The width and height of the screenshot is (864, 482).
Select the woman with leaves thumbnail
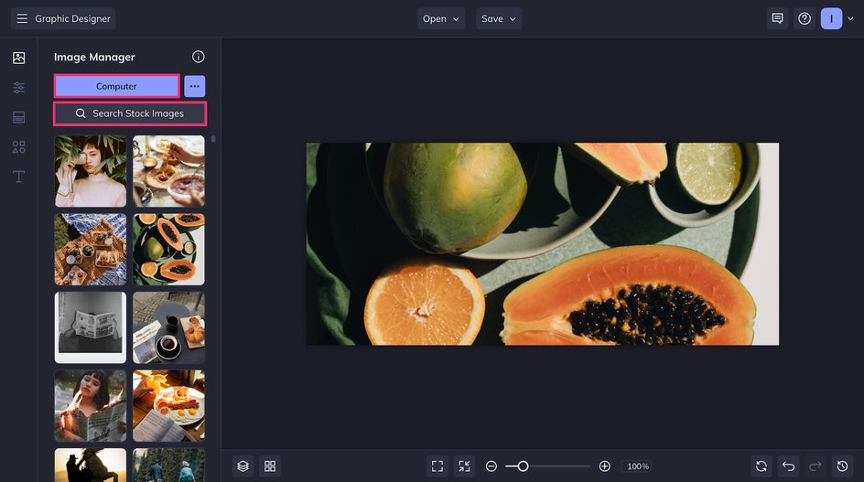(91, 171)
